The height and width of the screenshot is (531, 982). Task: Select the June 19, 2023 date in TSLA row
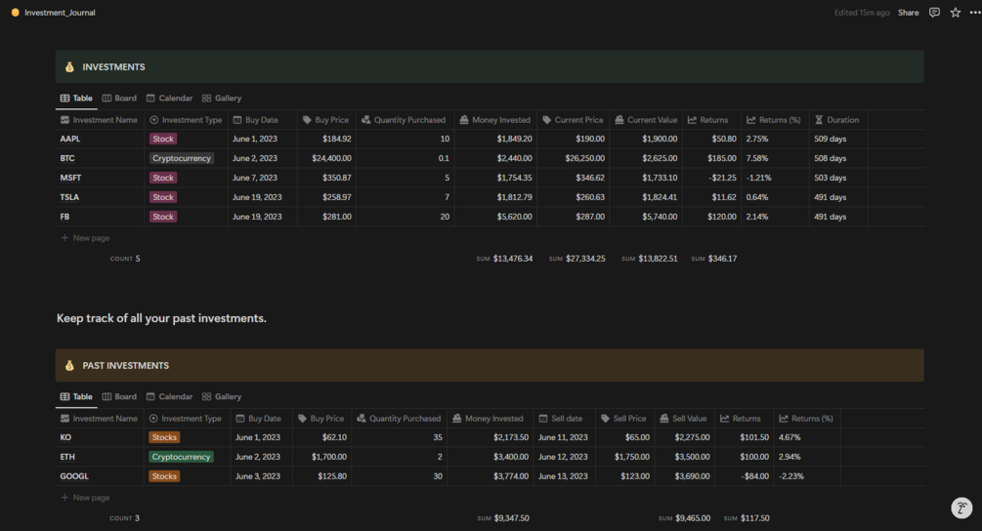[x=262, y=197]
